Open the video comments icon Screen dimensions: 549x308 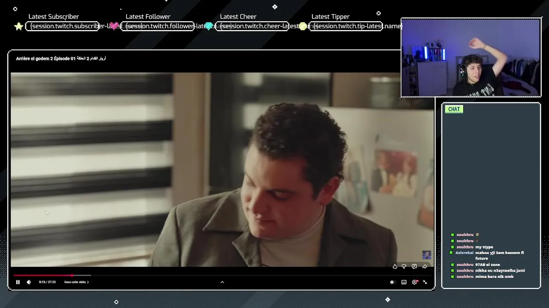coord(414,267)
